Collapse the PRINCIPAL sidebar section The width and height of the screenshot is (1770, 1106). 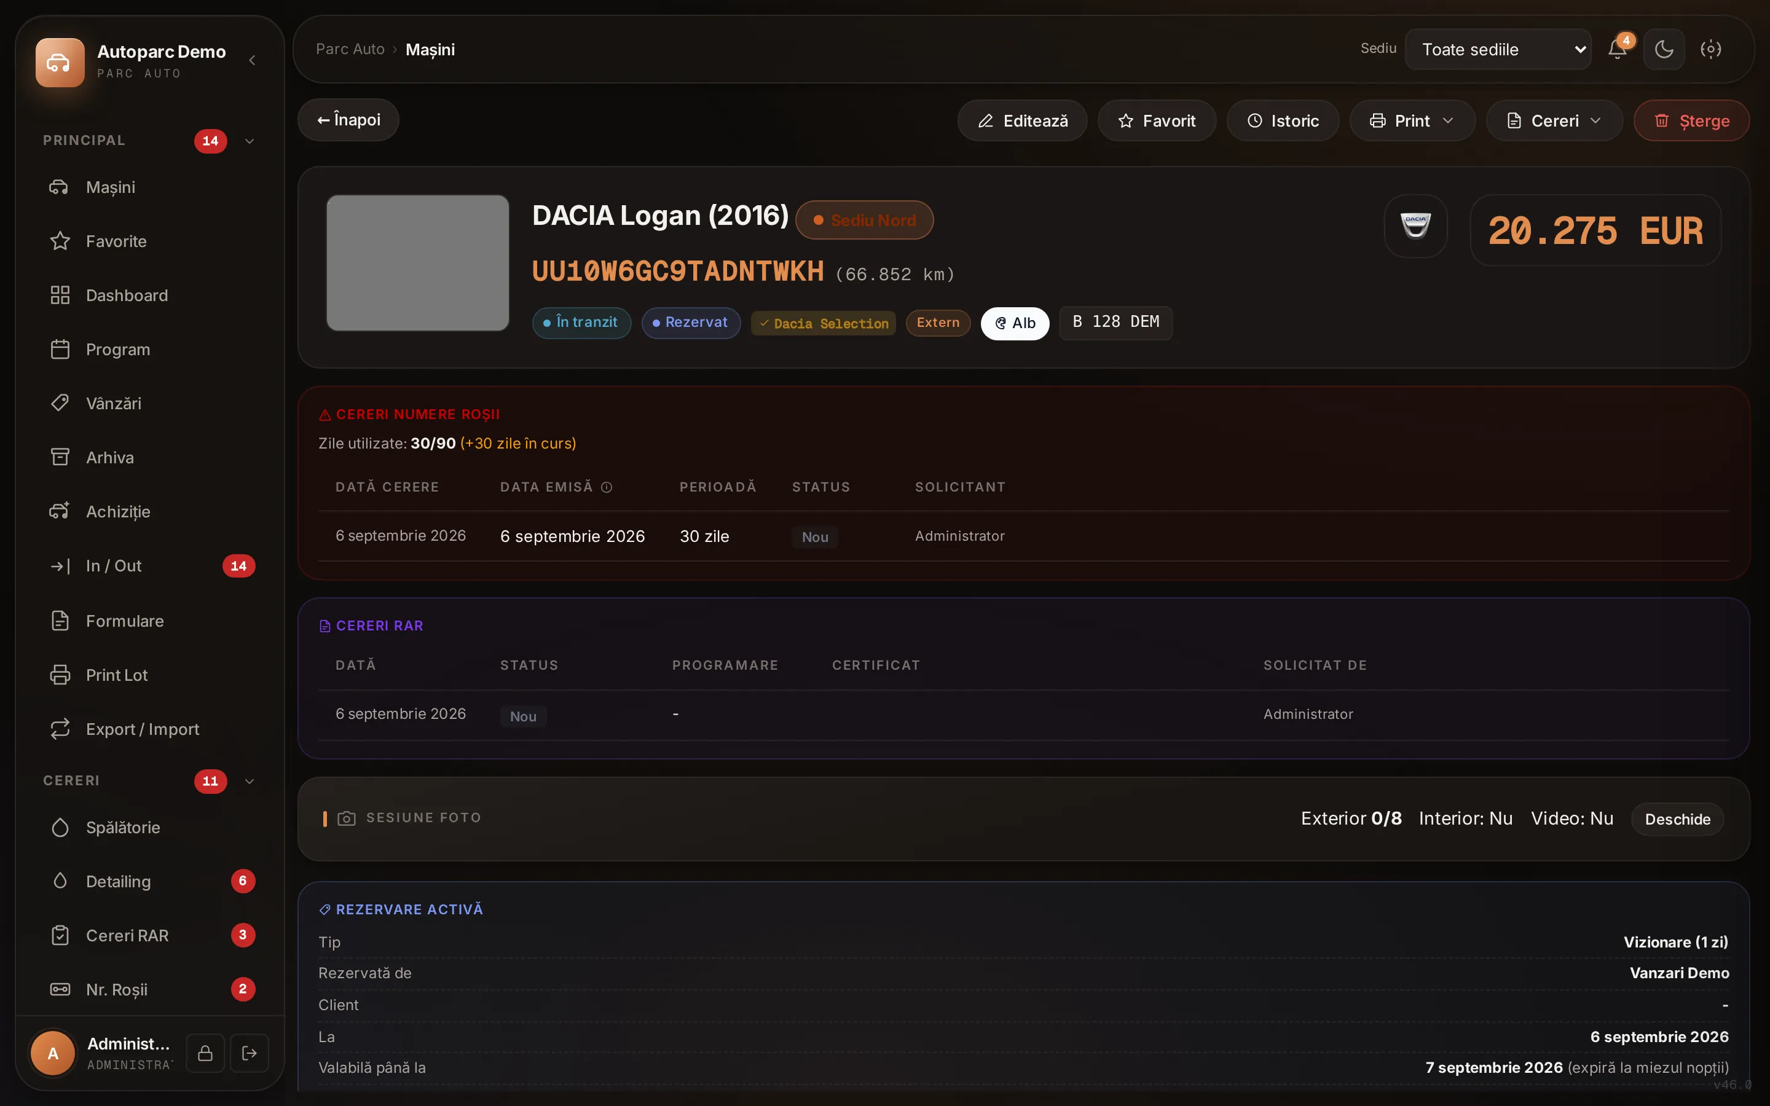coord(250,141)
